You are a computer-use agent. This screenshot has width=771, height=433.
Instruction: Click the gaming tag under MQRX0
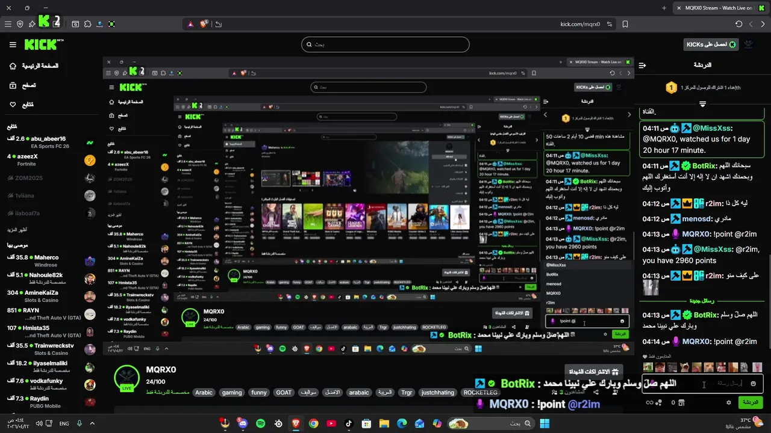tap(232, 393)
